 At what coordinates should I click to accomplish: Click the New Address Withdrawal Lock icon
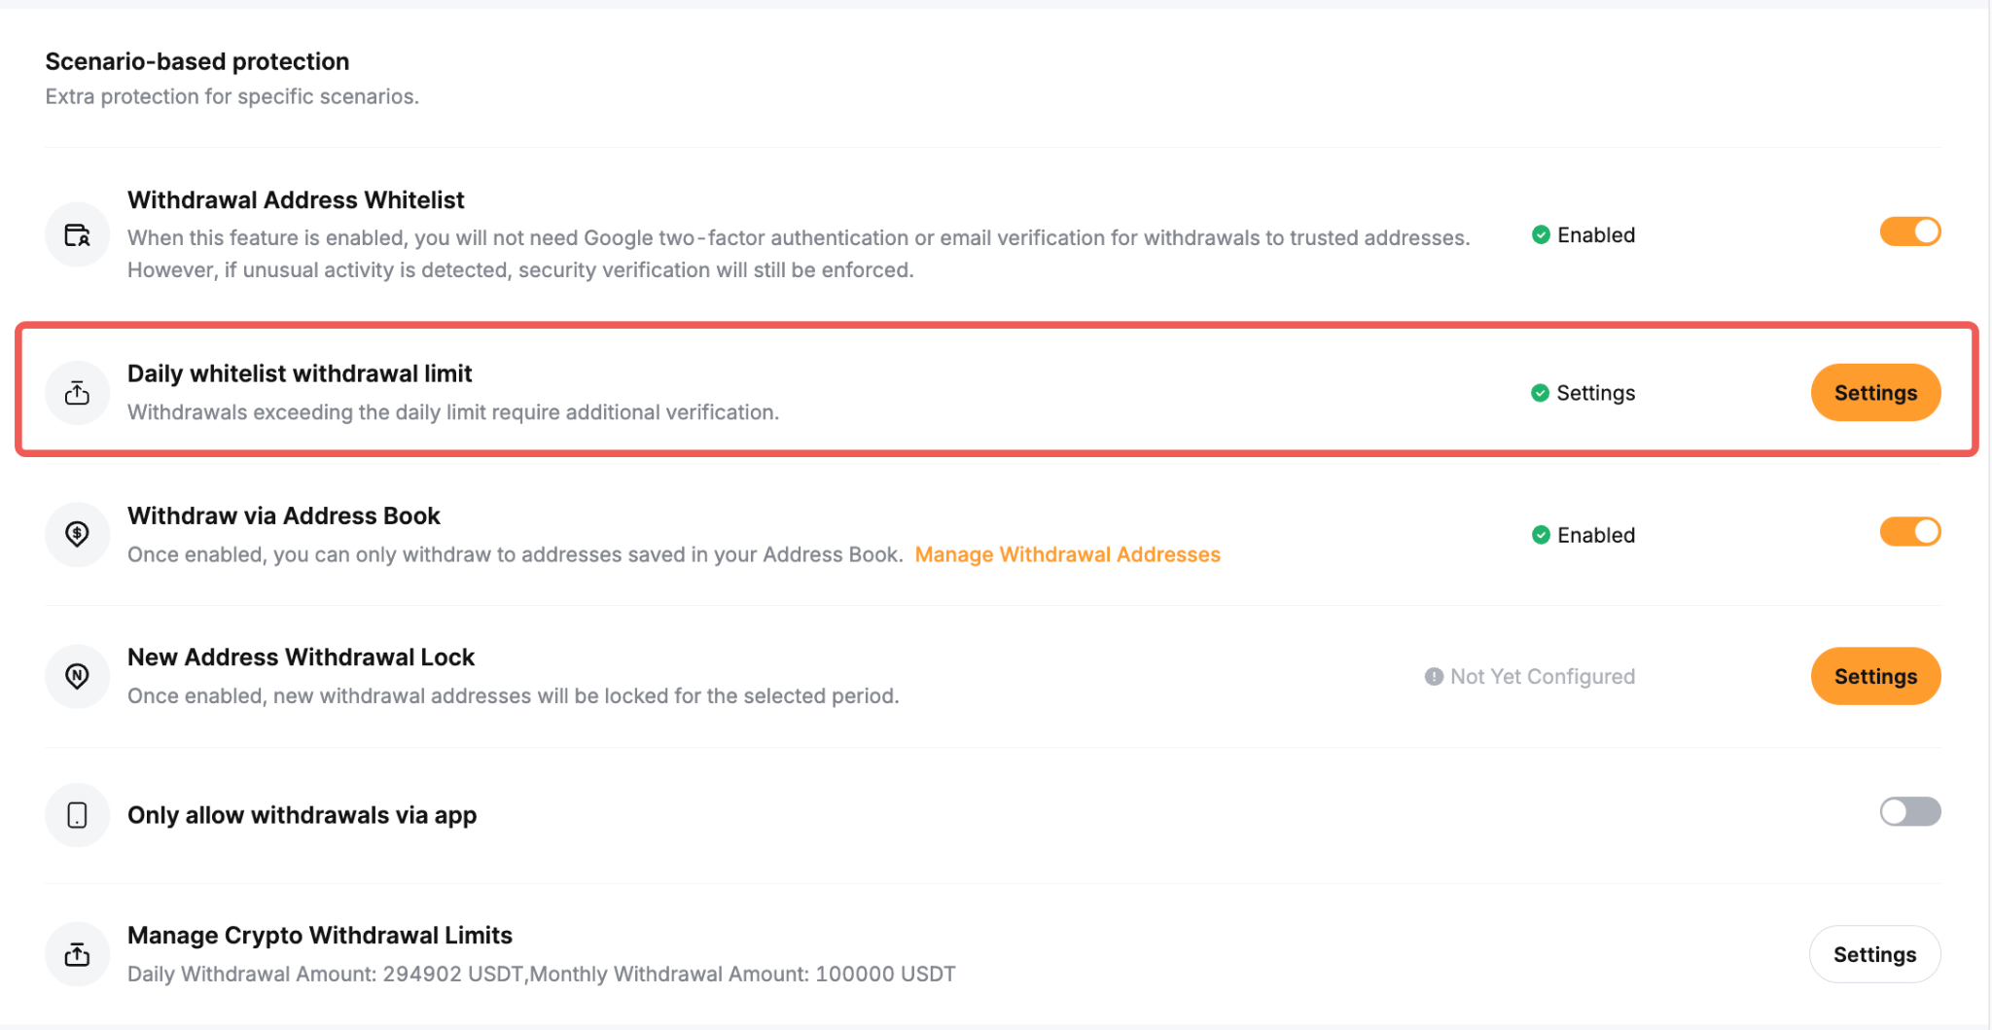77,676
